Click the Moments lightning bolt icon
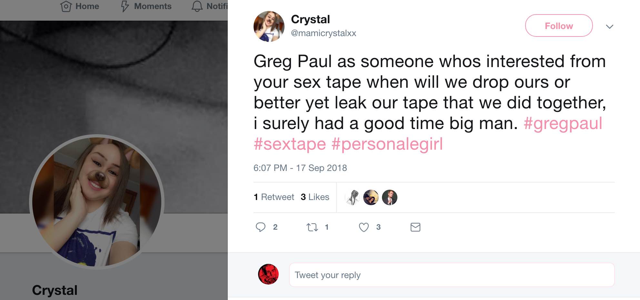The image size is (640, 300). coord(125,6)
